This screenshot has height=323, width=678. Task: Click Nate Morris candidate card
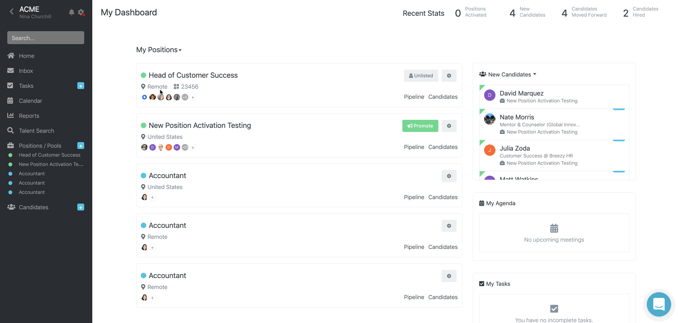coord(554,124)
